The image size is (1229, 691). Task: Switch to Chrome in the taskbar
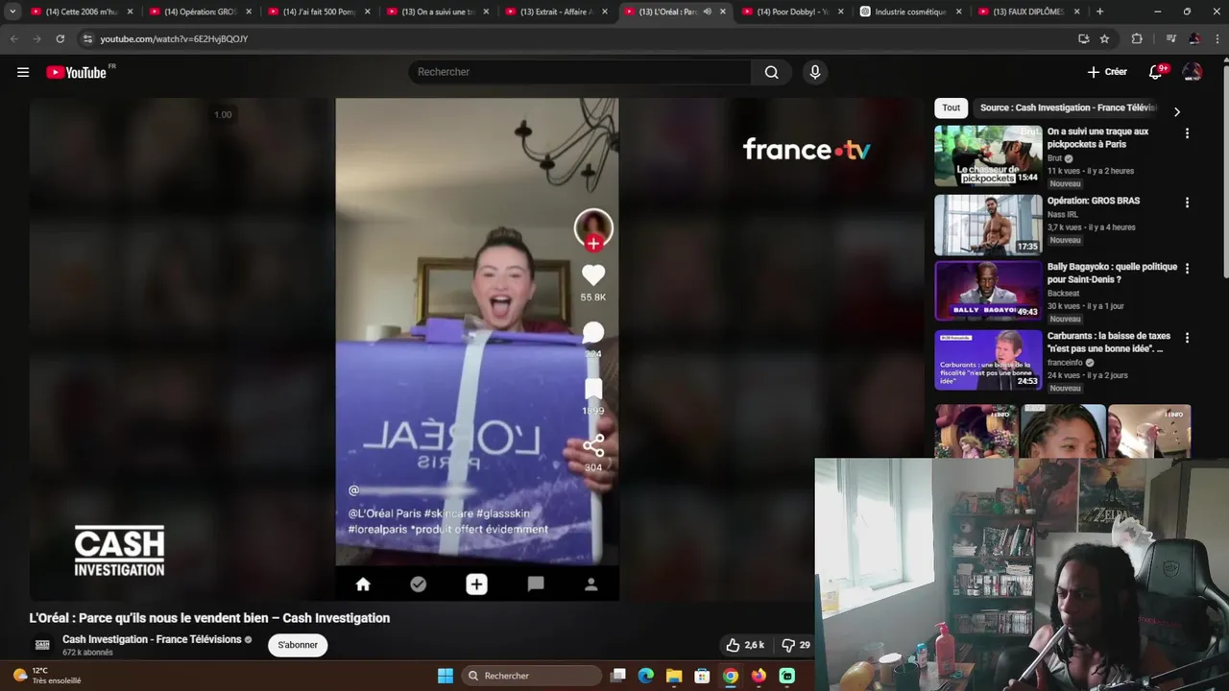[x=731, y=676]
